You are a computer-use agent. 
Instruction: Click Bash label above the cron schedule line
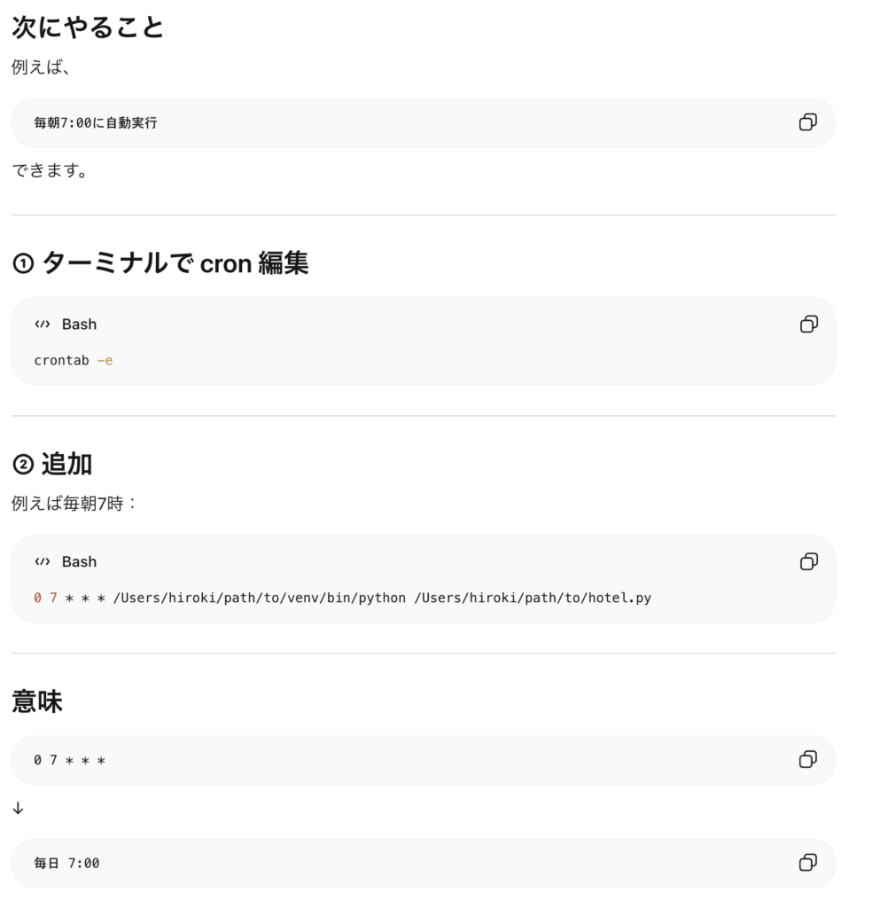79,561
